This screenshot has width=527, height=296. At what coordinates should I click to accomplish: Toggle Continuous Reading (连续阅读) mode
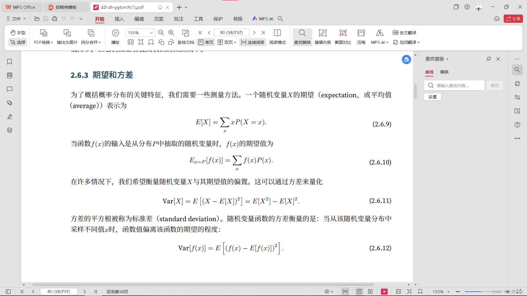253,42
